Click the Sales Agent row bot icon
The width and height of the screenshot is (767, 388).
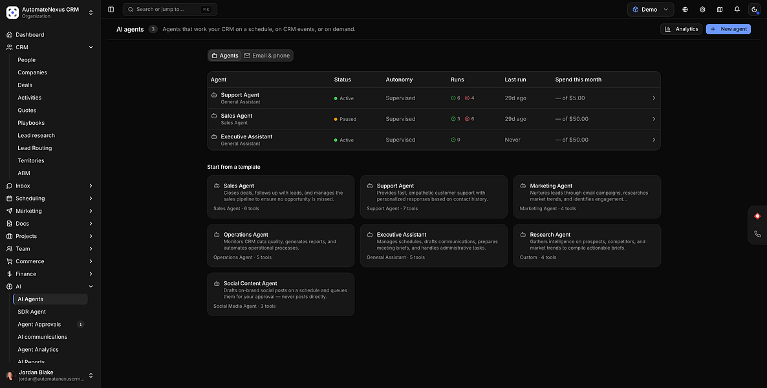click(214, 116)
